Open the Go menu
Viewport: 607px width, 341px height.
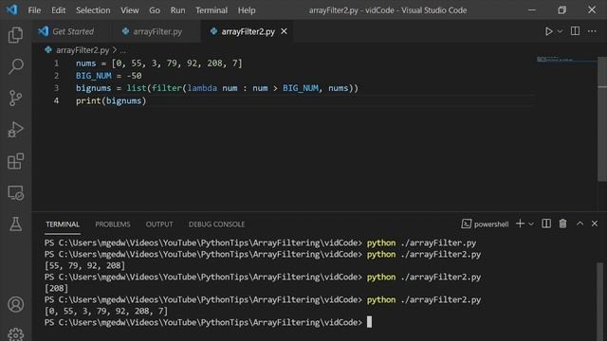(x=154, y=10)
